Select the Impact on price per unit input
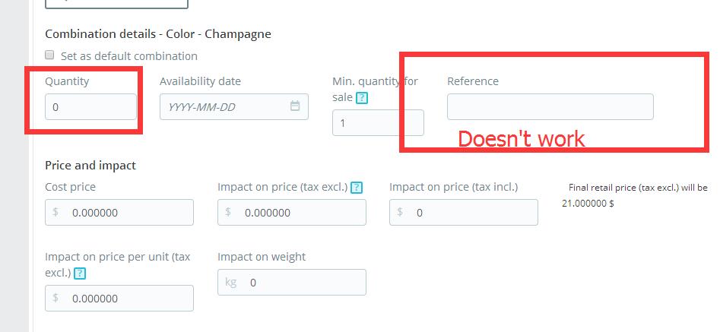This screenshot has height=332, width=720. click(119, 298)
